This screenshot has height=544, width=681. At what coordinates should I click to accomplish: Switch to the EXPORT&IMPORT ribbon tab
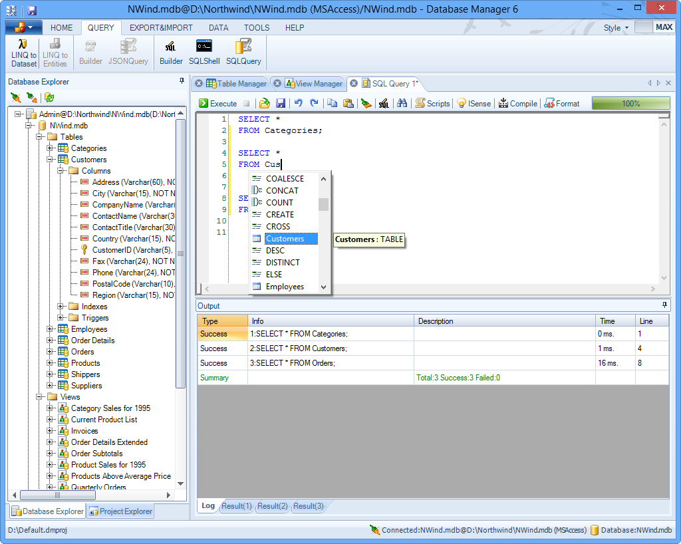click(161, 28)
